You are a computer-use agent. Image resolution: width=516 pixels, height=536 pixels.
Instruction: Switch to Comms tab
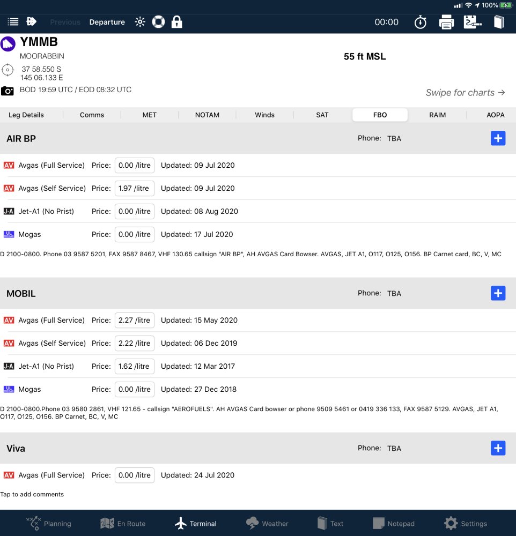pyautogui.click(x=92, y=115)
